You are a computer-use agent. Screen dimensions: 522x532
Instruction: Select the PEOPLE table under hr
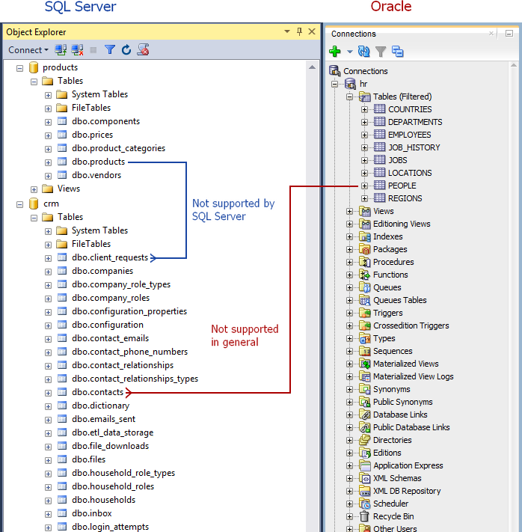(x=402, y=186)
